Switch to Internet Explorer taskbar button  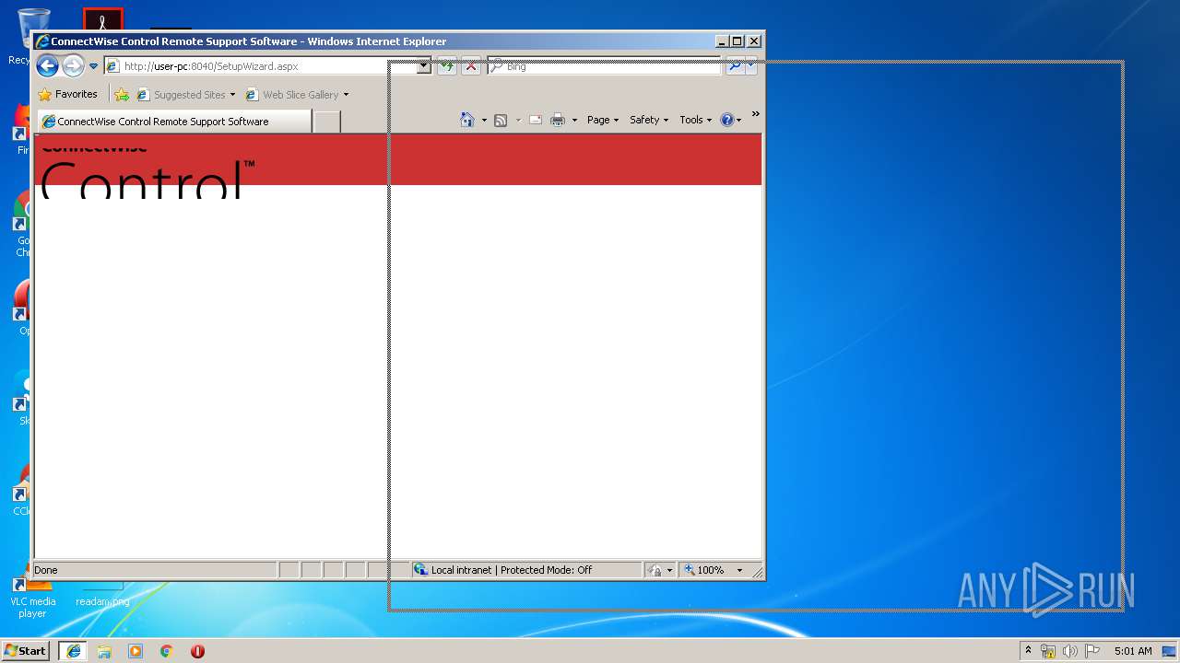pyautogui.click(x=74, y=650)
